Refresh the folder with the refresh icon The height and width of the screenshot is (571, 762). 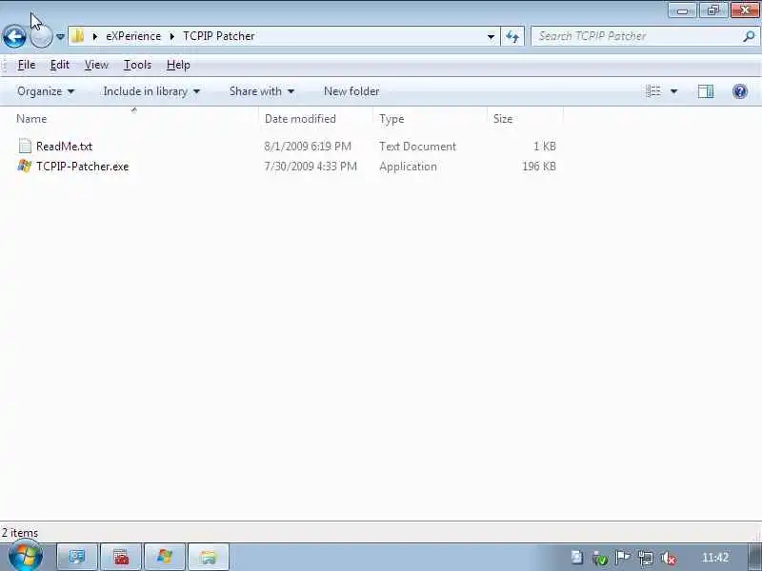pyautogui.click(x=512, y=36)
